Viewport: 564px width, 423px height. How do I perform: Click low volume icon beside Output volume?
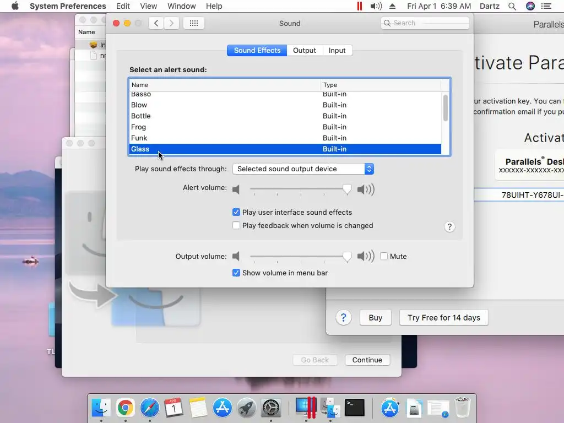(x=236, y=256)
